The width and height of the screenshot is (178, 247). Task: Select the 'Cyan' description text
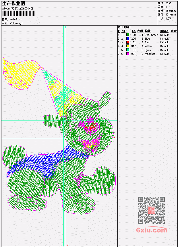tap(148, 50)
